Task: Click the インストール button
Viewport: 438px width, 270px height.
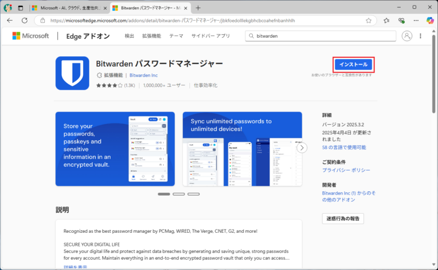Action: (x=353, y=64)
